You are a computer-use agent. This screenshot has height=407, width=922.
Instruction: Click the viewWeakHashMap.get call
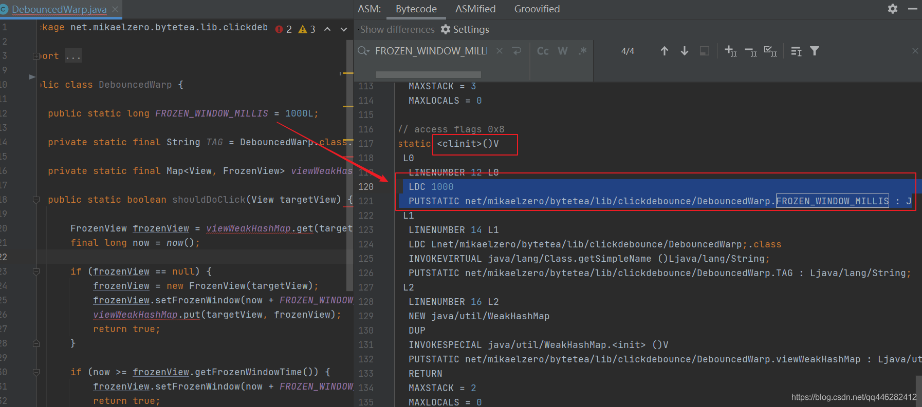(x=260, y=228)
